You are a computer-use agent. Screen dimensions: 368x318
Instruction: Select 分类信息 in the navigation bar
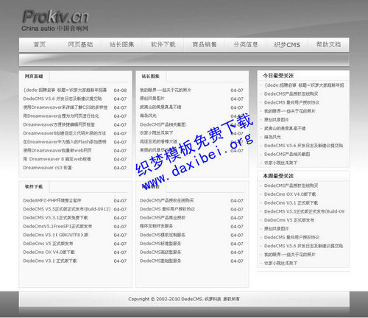(x=246, y=44)
